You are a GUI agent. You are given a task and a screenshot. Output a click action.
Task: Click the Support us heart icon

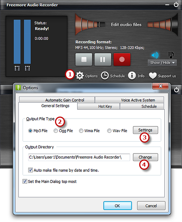coord(153,76)
